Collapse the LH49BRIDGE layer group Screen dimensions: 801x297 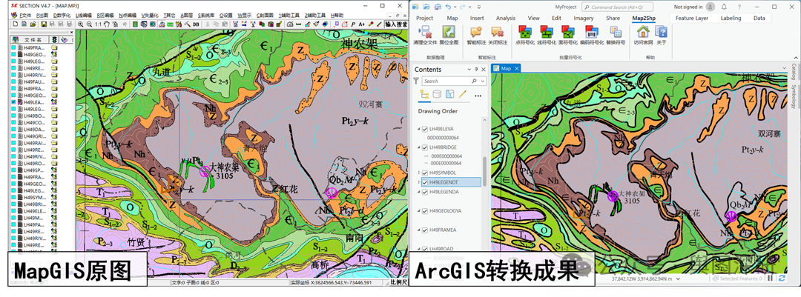pyautogui.click(x=418, y=147)
